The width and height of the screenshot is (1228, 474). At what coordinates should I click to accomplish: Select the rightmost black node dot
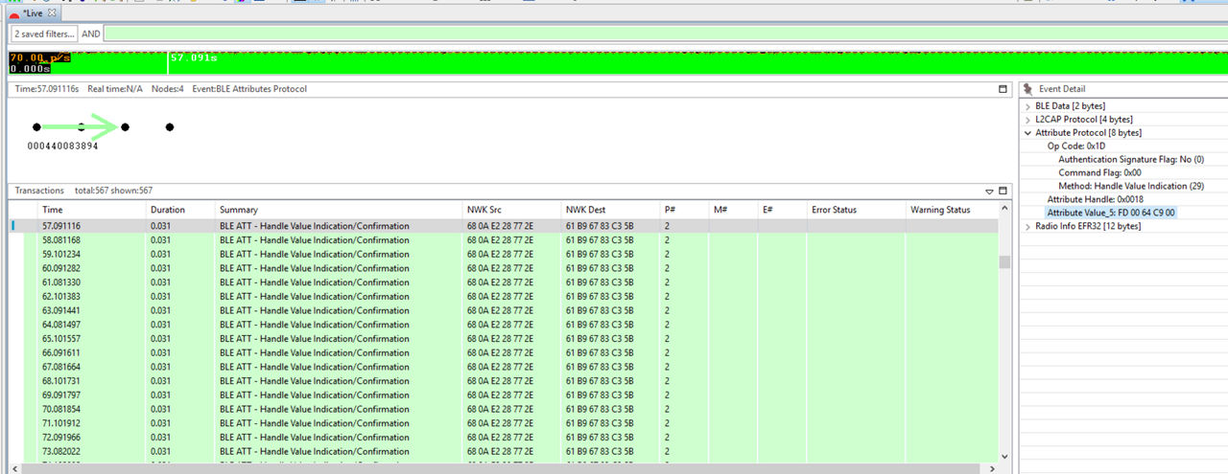(170, 126)
